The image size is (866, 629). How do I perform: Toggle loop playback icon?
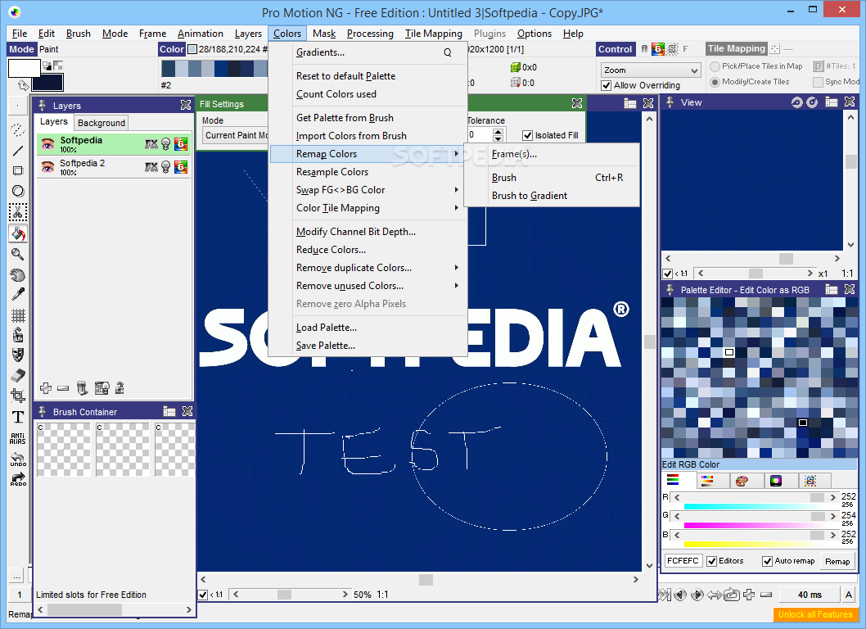pyautogui.click(x=732, y=595)
